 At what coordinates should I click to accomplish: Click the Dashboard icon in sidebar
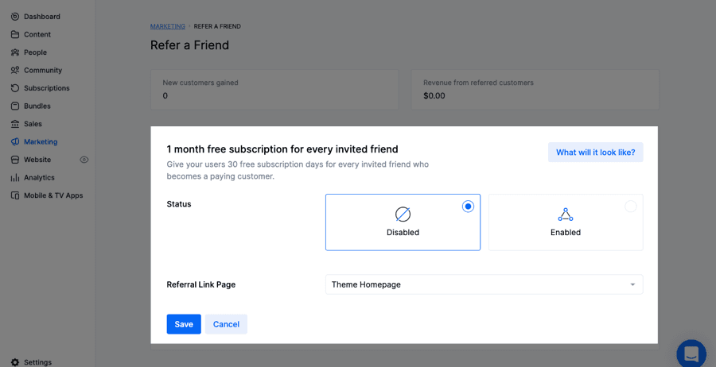[15, 17]
